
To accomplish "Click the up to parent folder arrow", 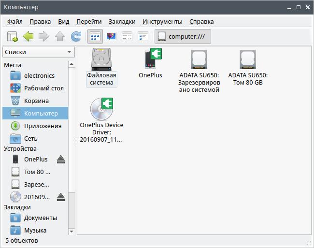I will pyautogui.click(x=60, y=36).
